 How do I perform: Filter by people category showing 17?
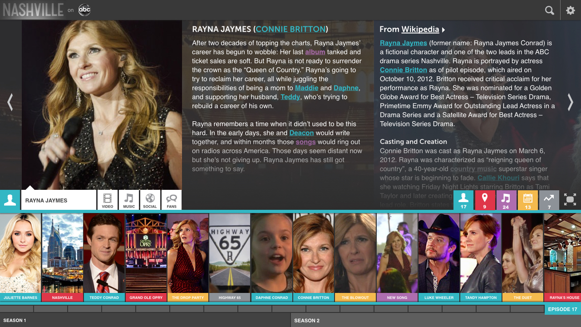[463, 200]
